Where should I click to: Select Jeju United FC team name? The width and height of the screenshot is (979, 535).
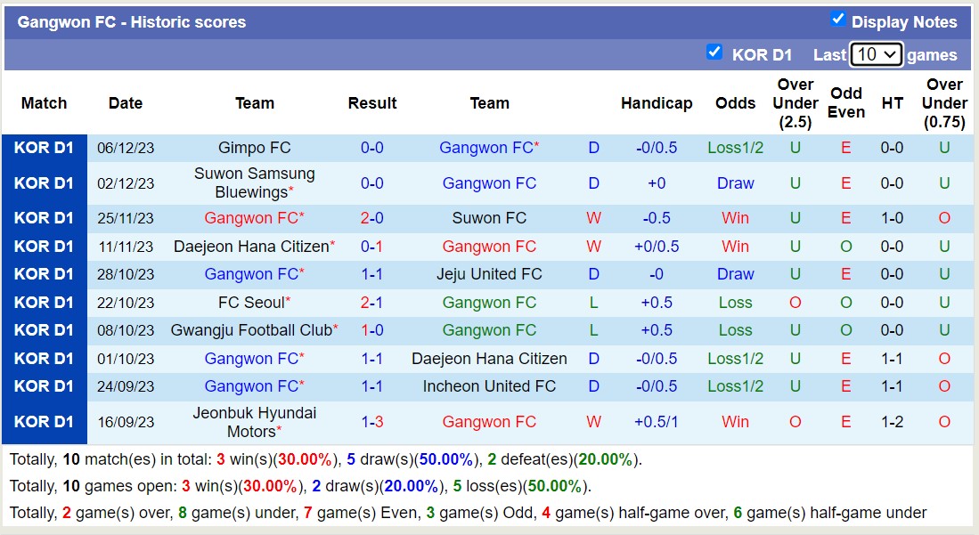(x=490, y=274)
